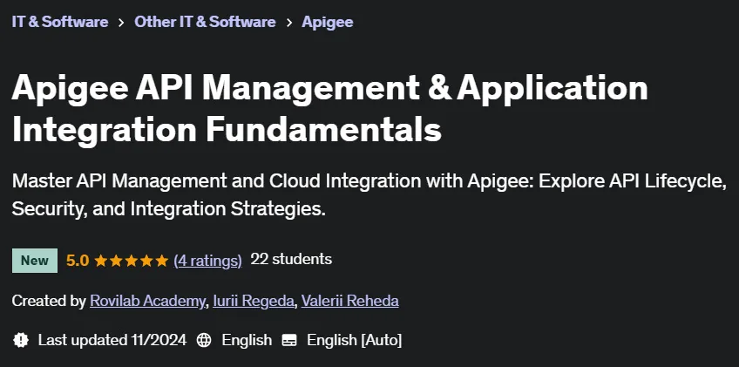Open the Apigee breadcrumb link
The image size is (739, 367).
click(328, 22)
